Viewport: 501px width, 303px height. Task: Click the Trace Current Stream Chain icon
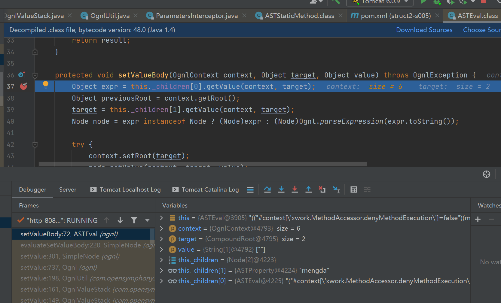tap(367, 189)
